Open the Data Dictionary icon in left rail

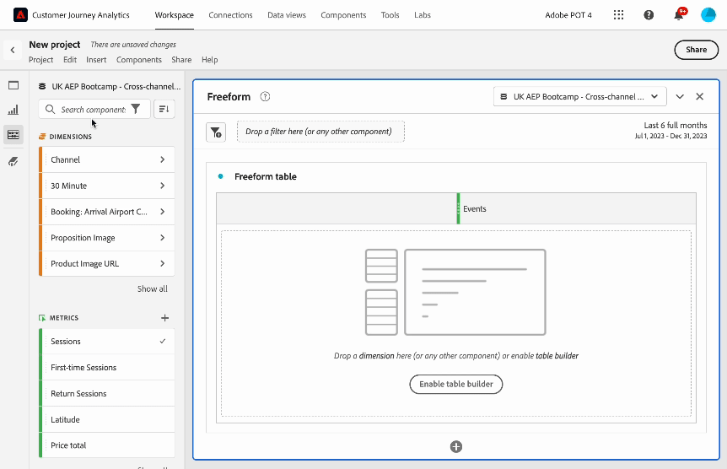[x=13, y=161]
